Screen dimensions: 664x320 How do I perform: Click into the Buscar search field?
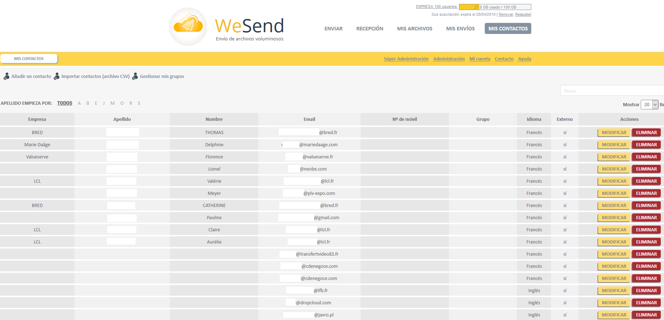point(612,91)
